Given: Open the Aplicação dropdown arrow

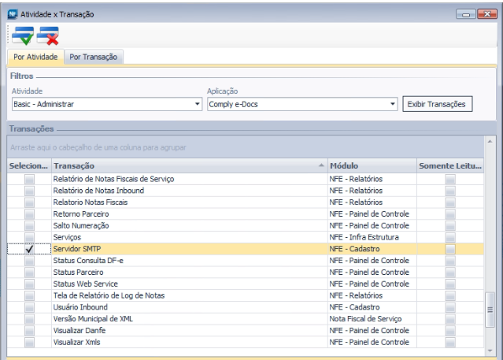Looking at the screenshot, I should (x=392, y=104).
